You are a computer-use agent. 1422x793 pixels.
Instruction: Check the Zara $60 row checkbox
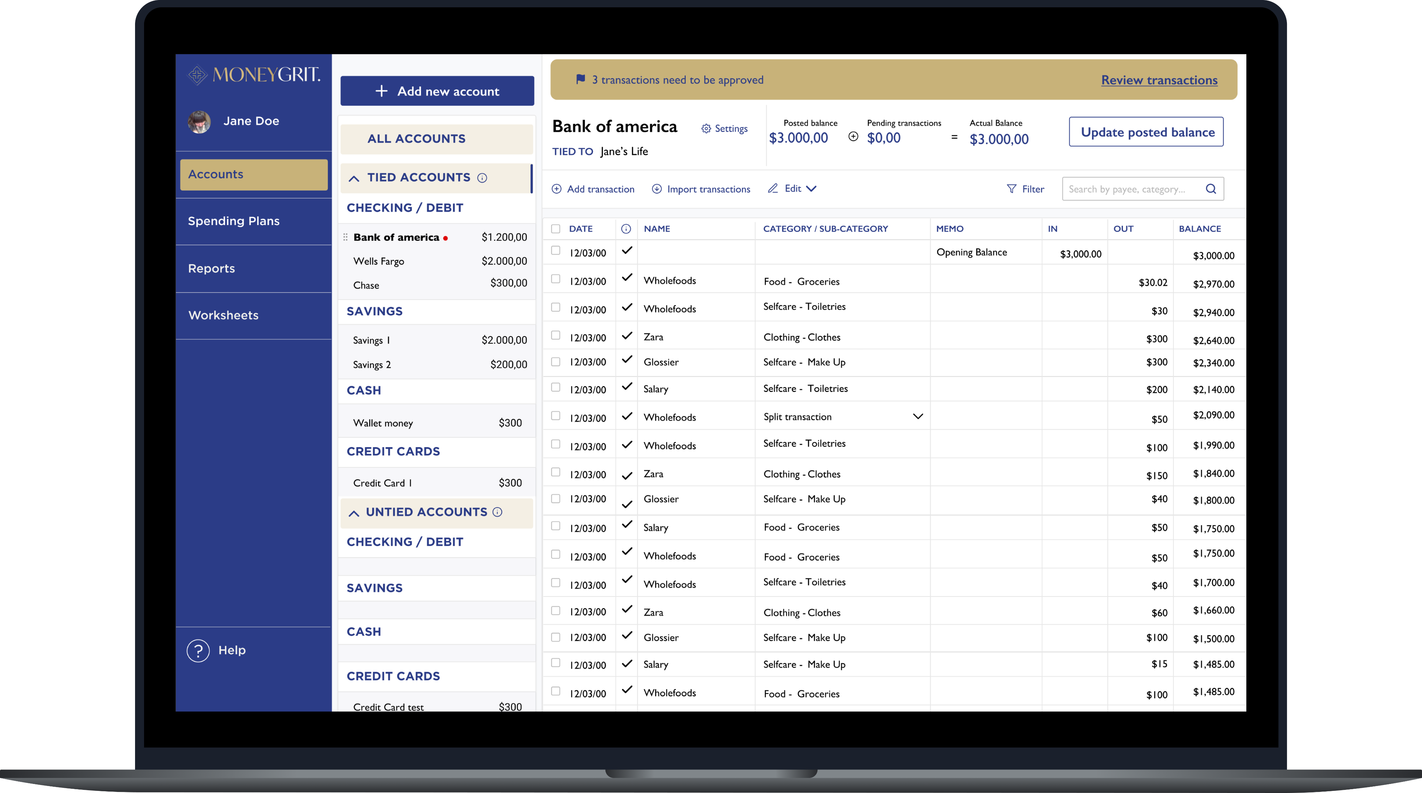pyautogui.click(x=555, y=611)
